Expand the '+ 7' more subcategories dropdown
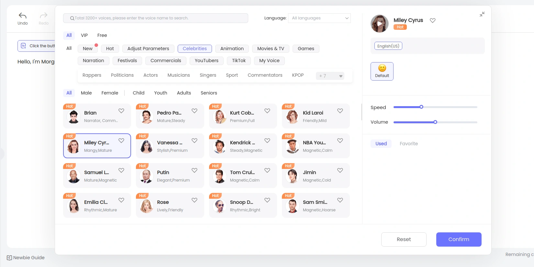The width and height of the screenshot is (534, 267). tap(330, 76)
